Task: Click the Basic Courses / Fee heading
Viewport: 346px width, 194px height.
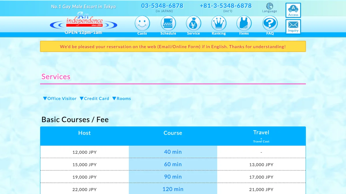Action: click(75, 120)
